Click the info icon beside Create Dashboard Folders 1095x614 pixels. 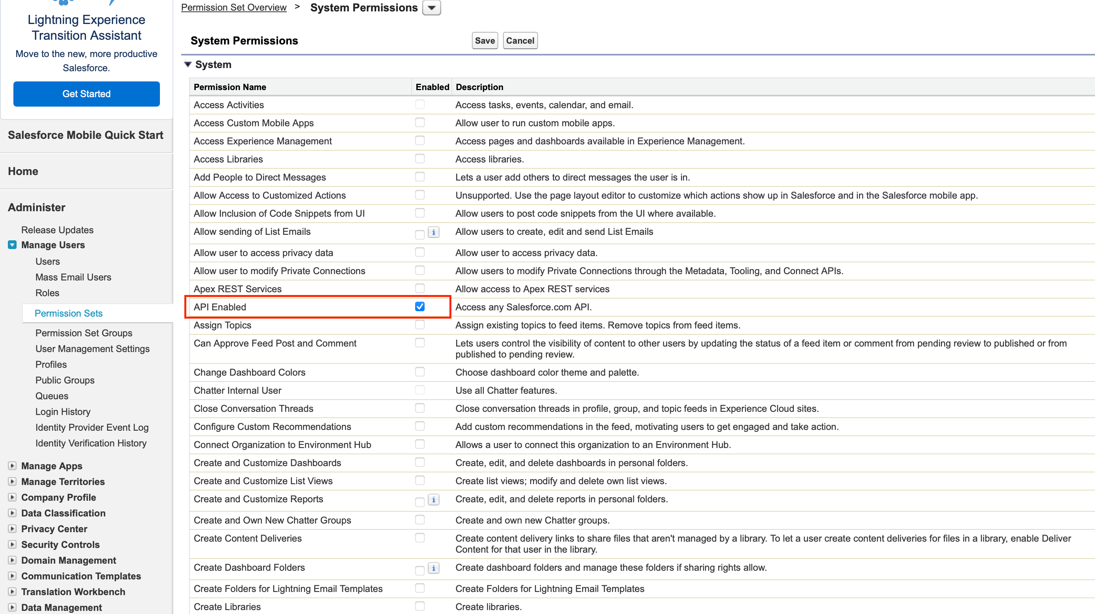tap(434, 568)
